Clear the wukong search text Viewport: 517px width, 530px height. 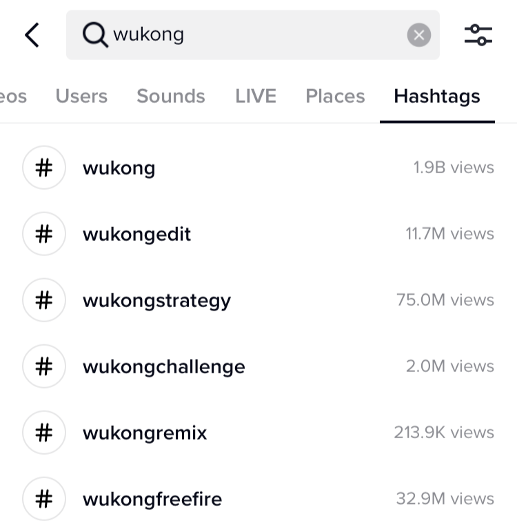point(418,35)
